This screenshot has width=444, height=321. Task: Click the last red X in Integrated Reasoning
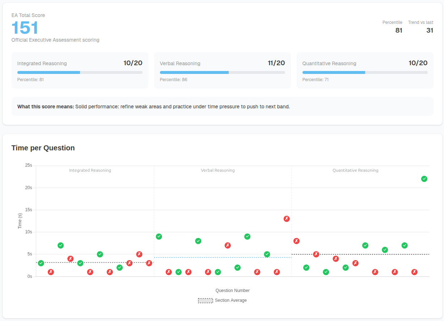[149, 263]
